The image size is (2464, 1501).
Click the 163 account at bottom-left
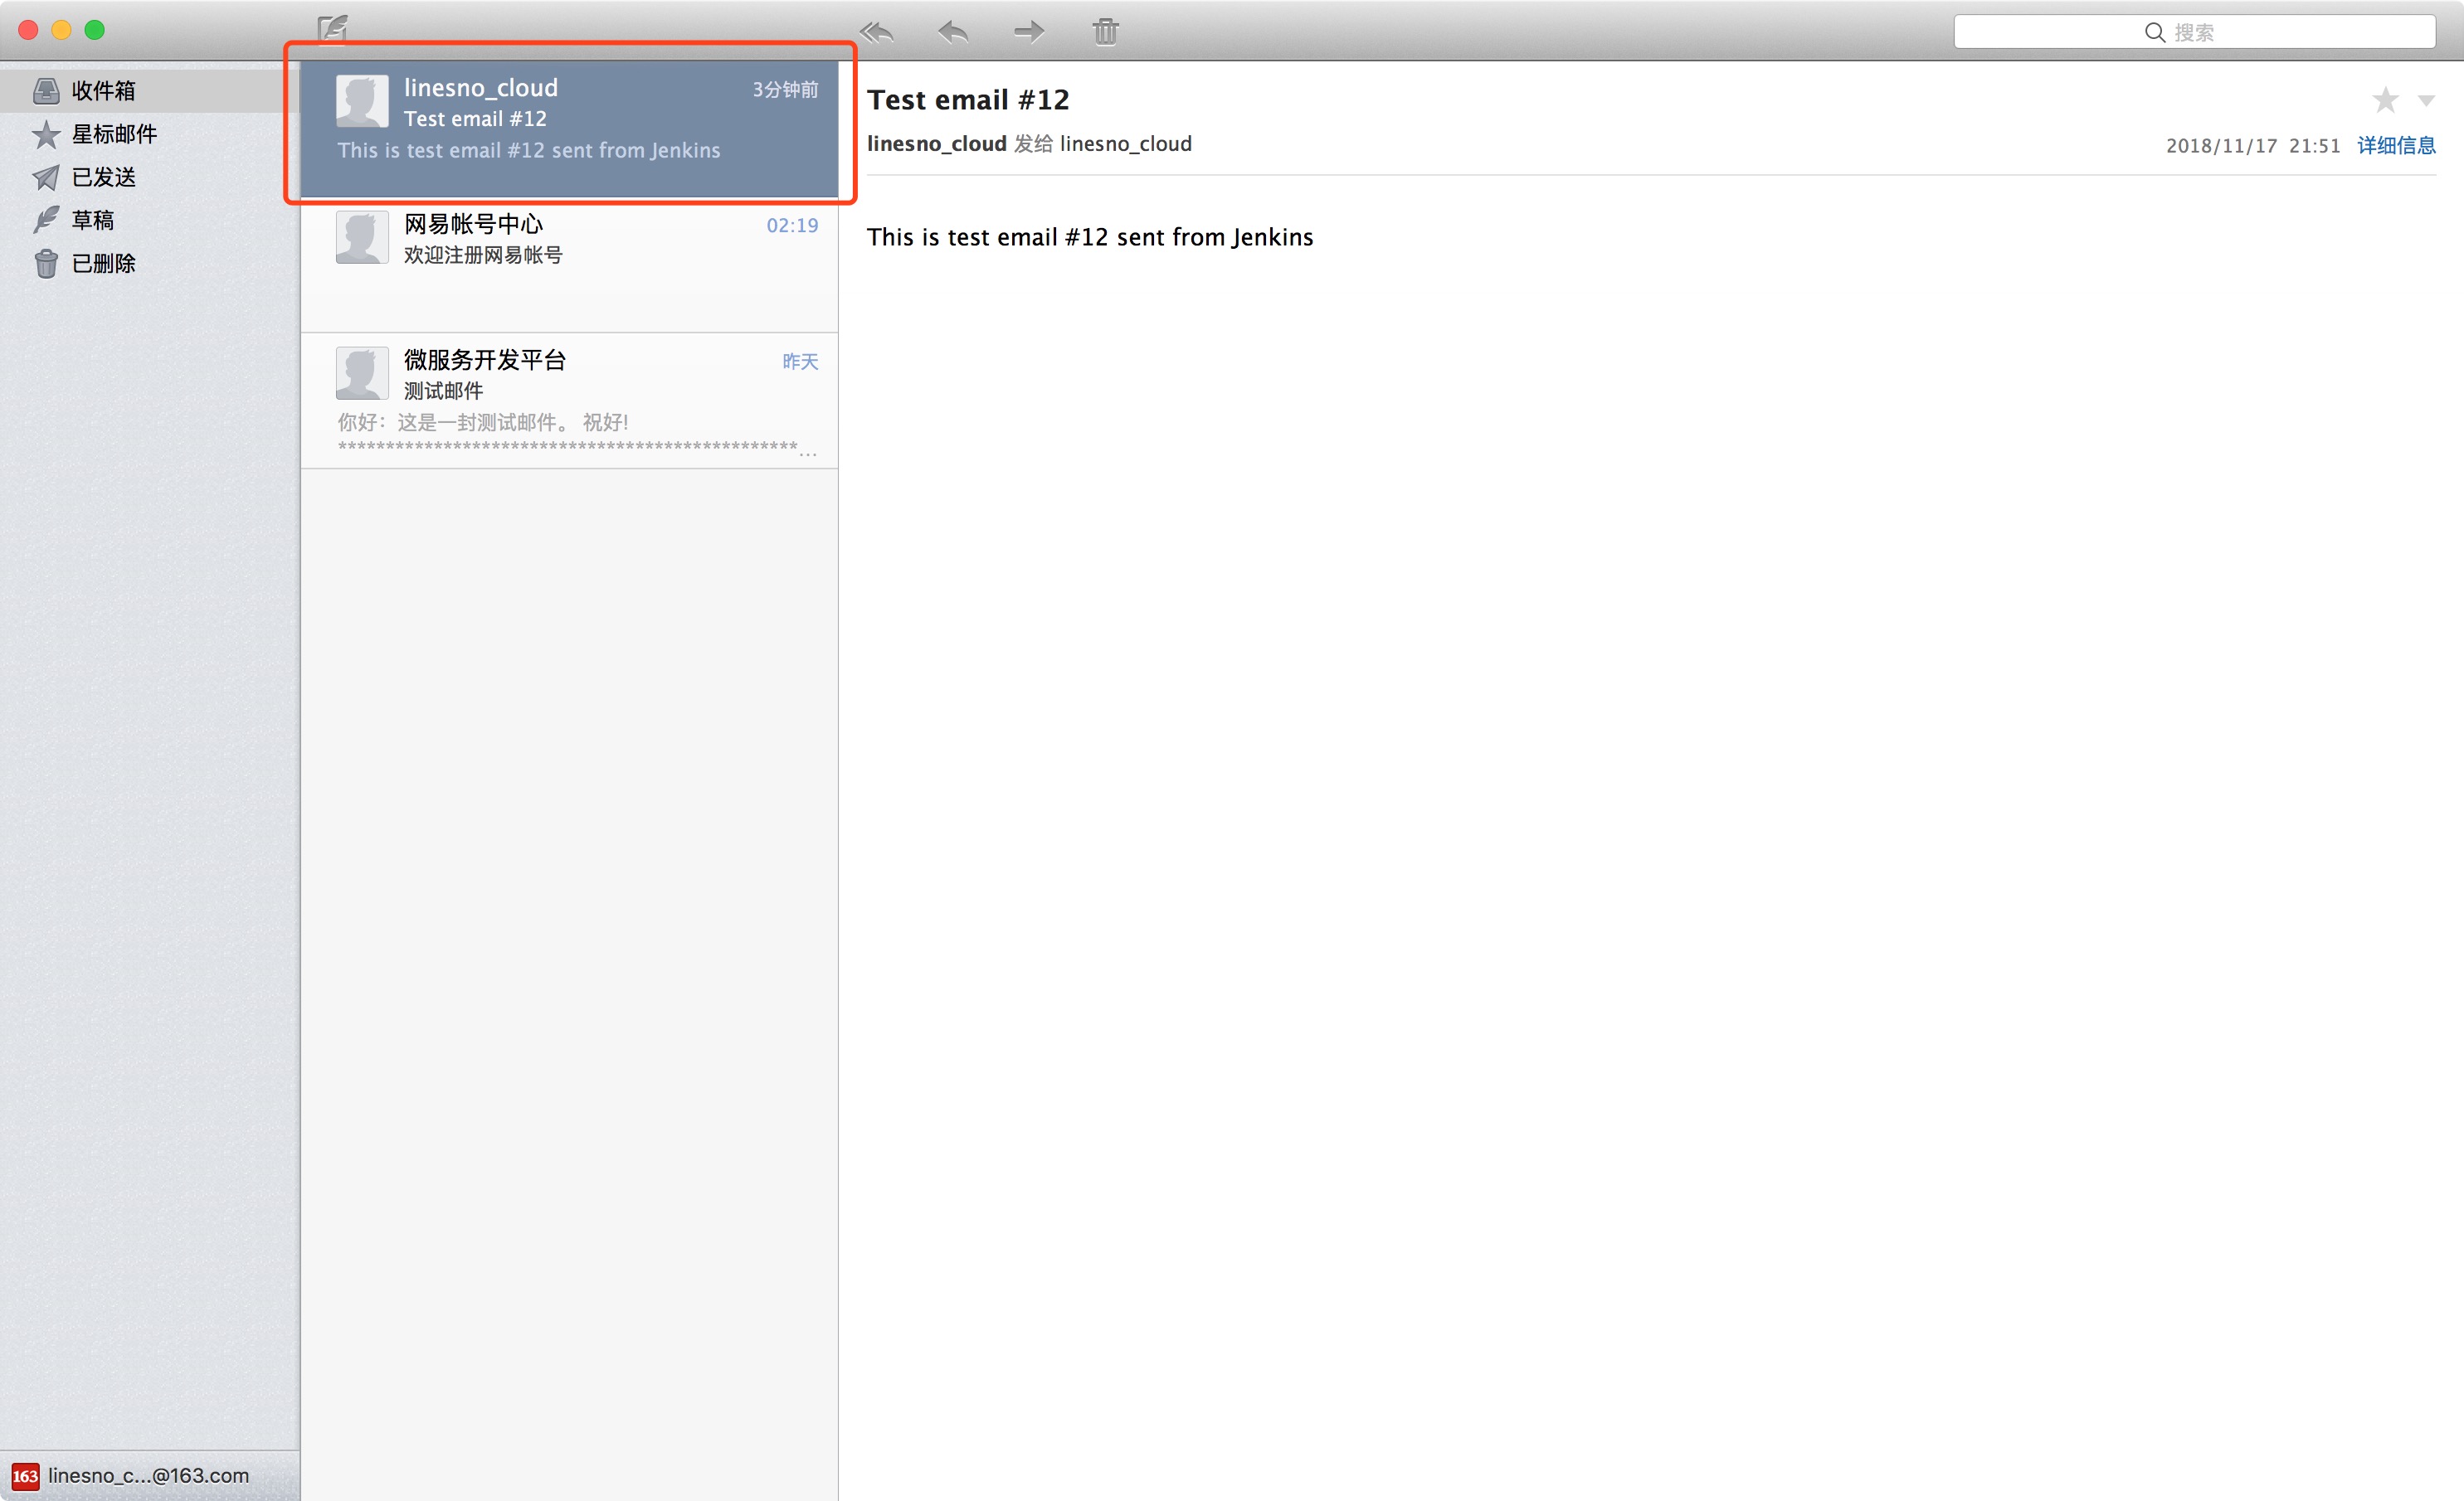point(130,1475)
